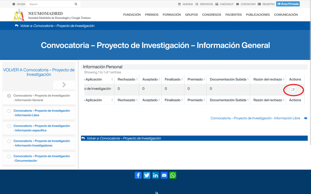Open the FORMACIÓN menu
311x194 pixels.
point(172,15)
